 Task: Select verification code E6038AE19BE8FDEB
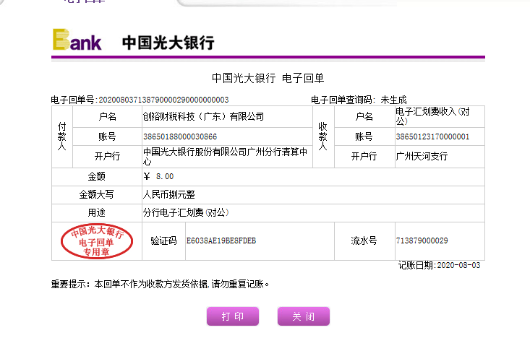[221, 240]
